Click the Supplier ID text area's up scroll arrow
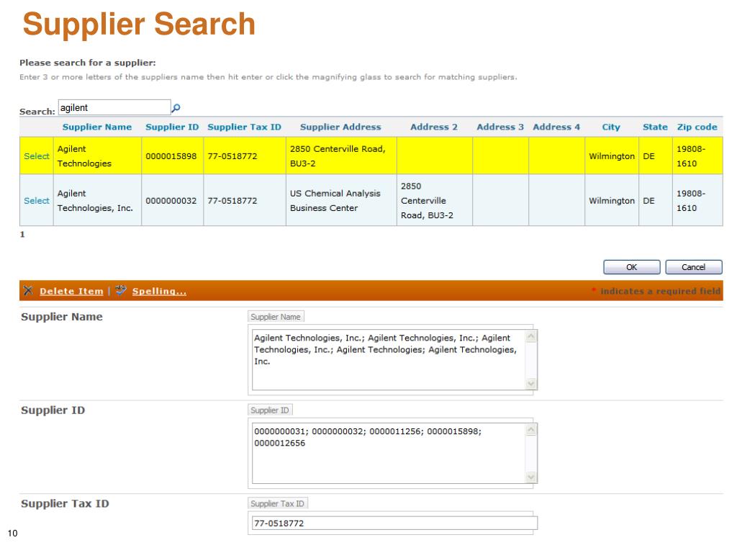Screen dimensions: 737x553 tap(531, 430)
